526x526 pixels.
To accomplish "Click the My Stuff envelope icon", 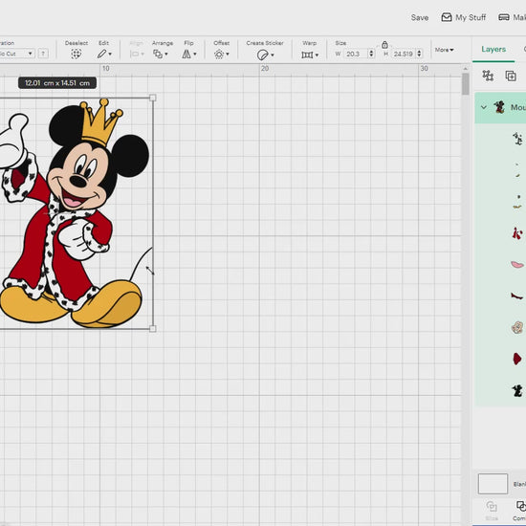I will [447, 17].
